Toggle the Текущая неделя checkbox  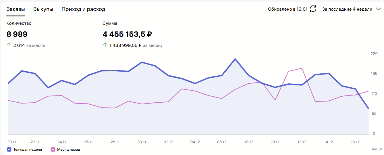click(x=9, y=149)
